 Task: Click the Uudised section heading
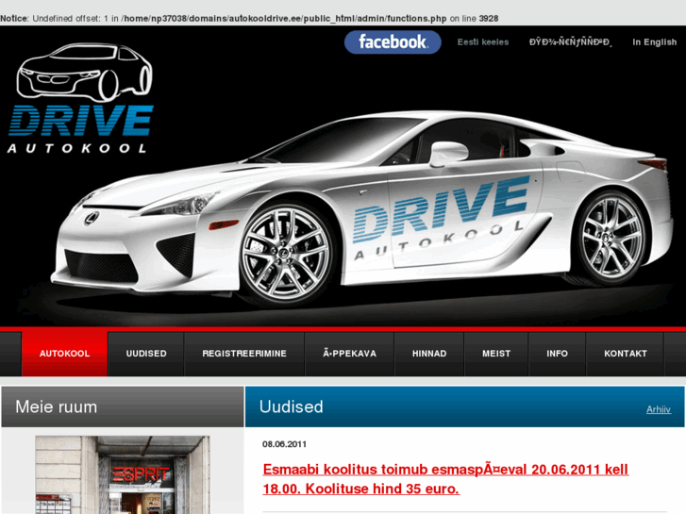[x=291, y=406]
